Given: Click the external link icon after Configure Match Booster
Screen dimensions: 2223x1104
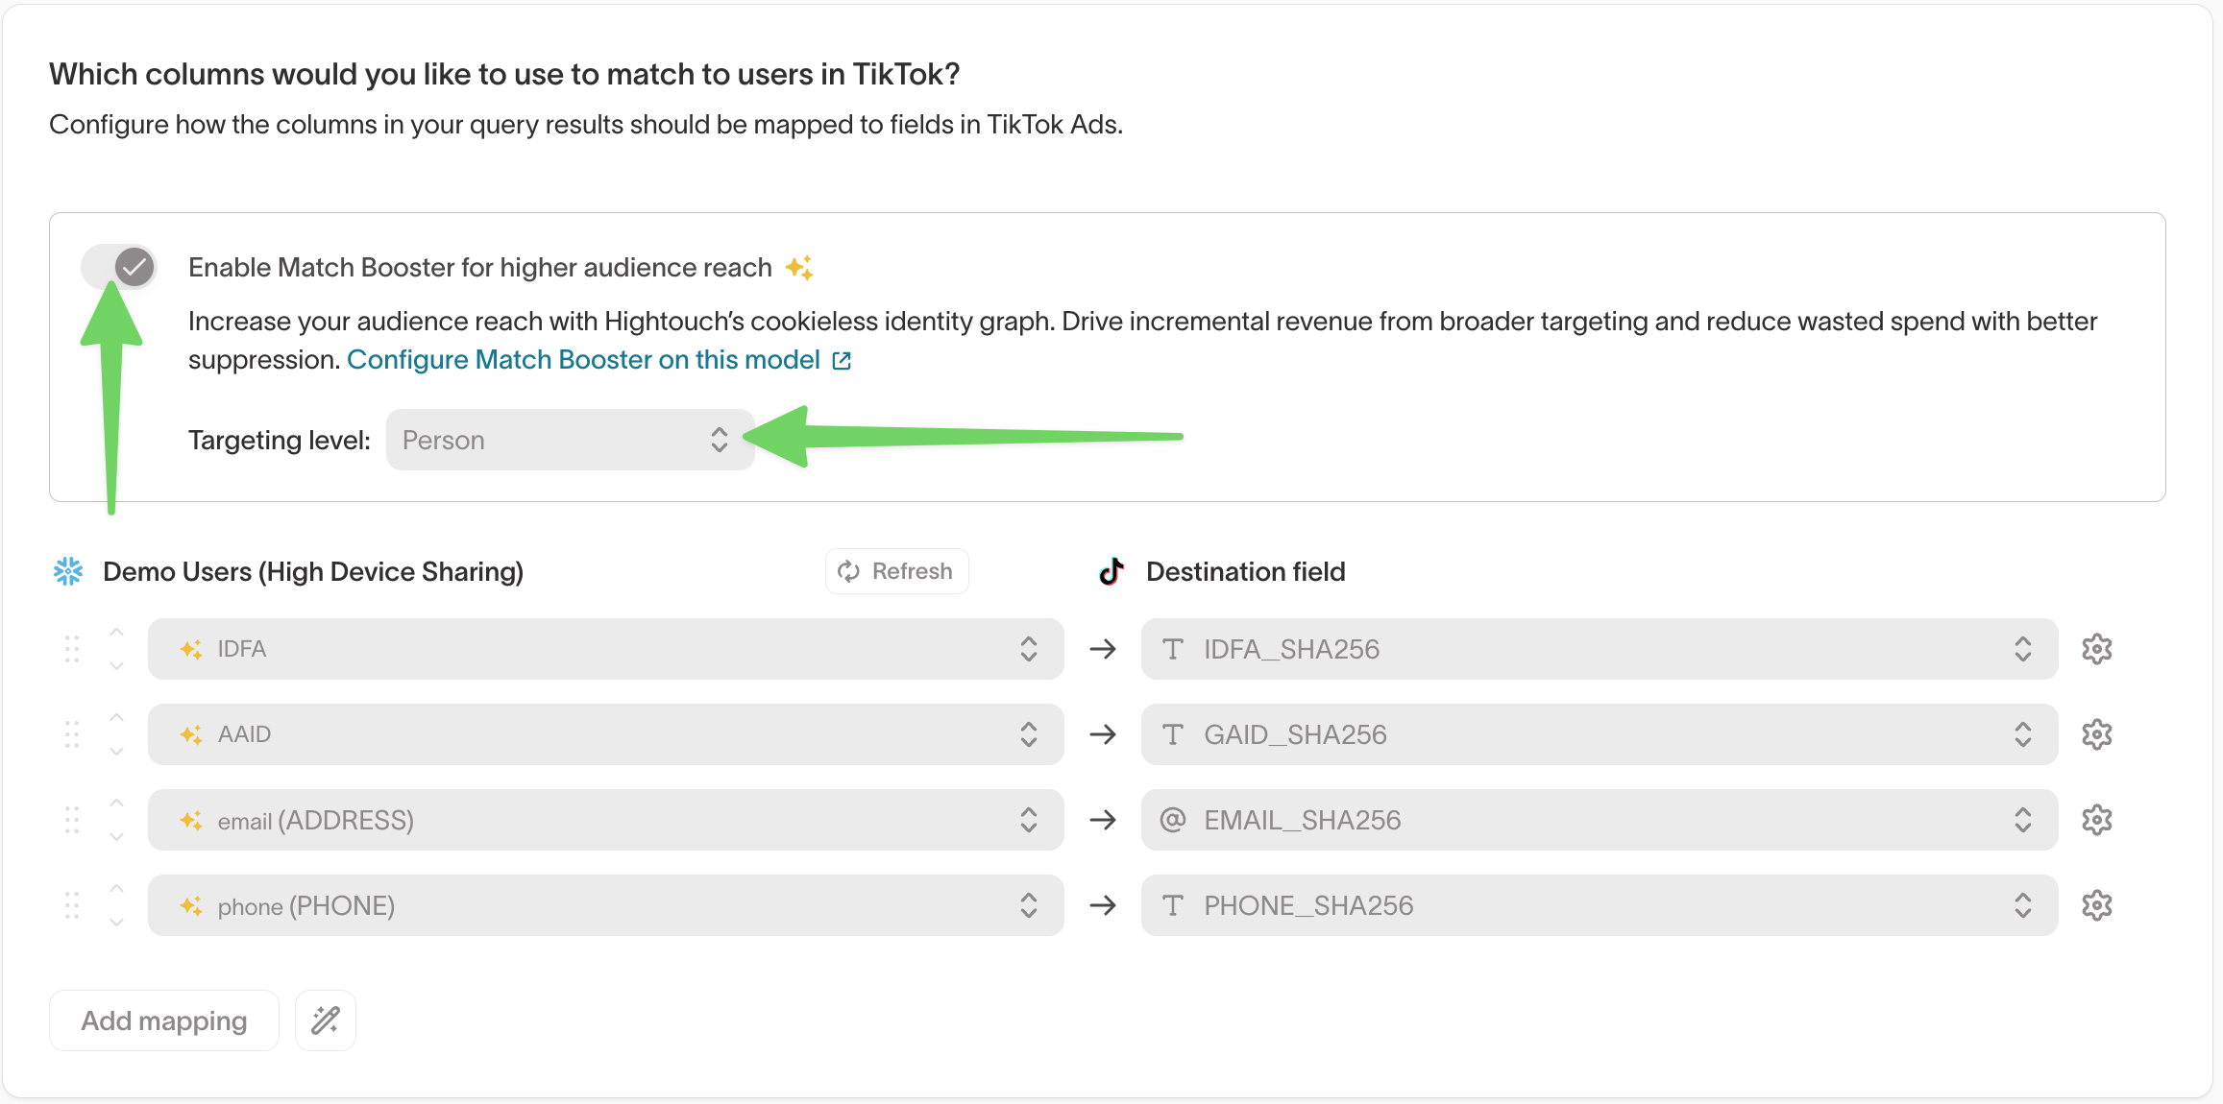Looking at the screenshot, I should tap(842, 360).
